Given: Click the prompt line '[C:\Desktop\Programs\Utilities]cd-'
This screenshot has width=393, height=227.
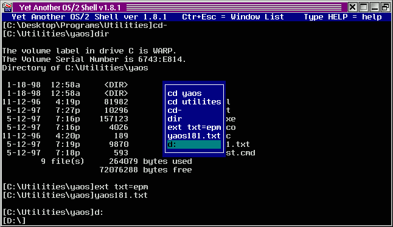Looking at the screenshot, I should (x=85, y=25).
